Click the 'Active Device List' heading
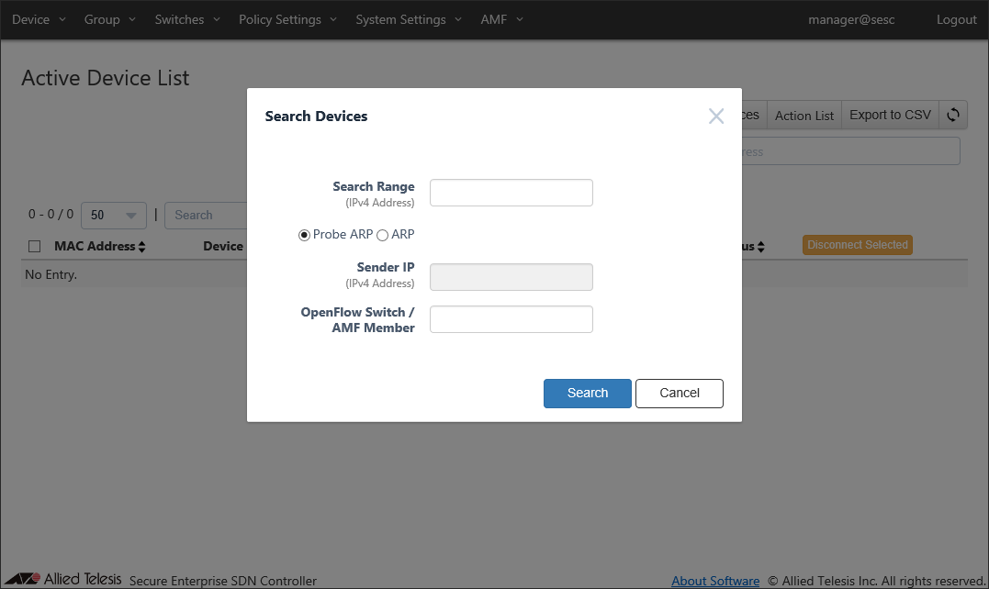Screen dimensions: 989x589 [x=106, y=78]
